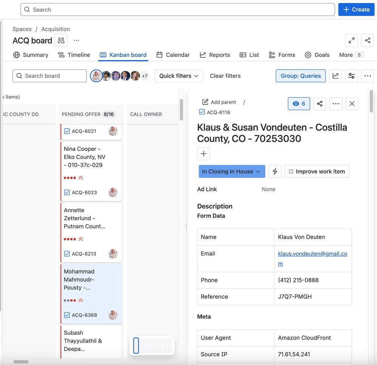Open view settings sliders icon
This screenshot has width=377, height=365.
(x=351, y=76)
